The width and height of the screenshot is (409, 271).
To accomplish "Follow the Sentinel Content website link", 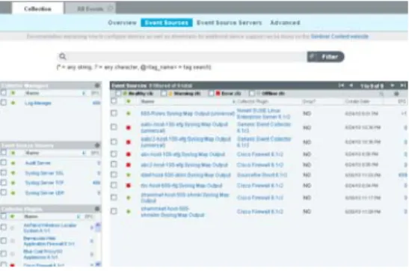I will [339, 36].
